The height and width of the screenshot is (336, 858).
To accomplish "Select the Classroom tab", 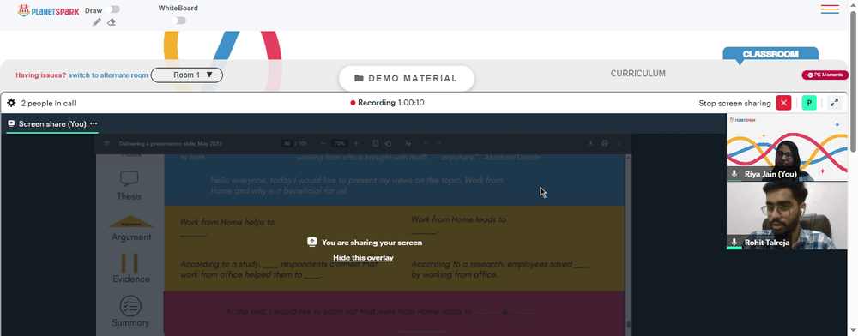I will pos(770,54).
